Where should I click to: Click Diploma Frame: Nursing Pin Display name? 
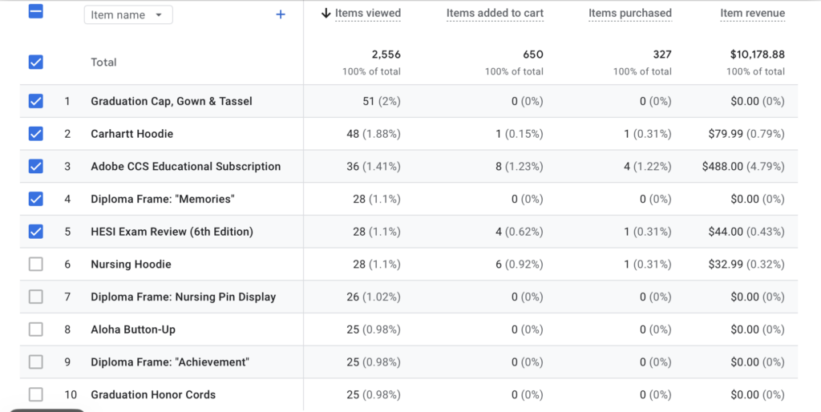click(x=183, y=297)
